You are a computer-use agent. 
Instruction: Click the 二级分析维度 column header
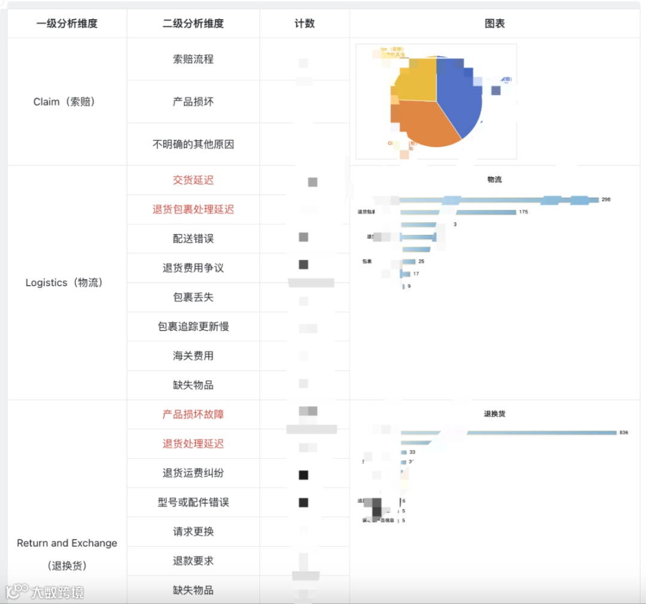coord(193,23)
